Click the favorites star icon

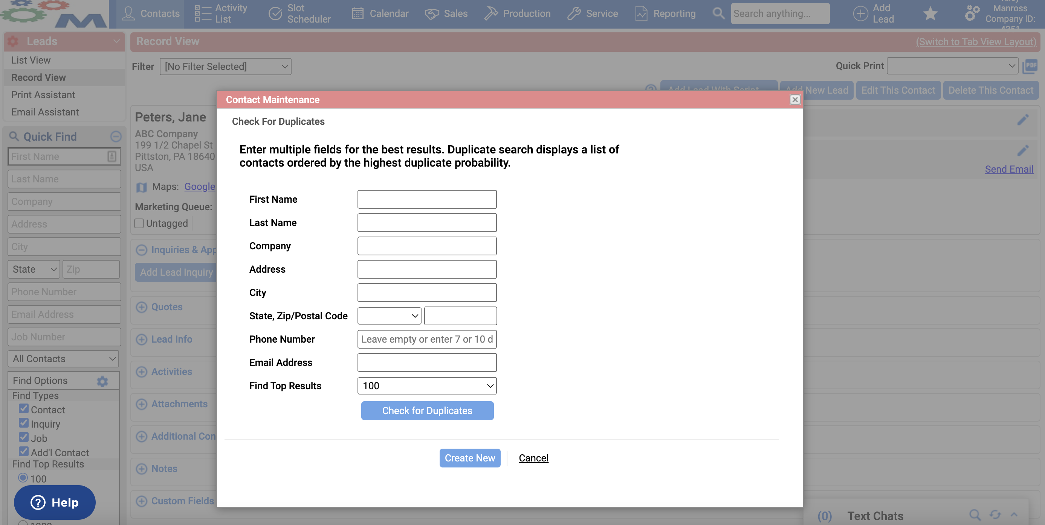coord(930,14)
